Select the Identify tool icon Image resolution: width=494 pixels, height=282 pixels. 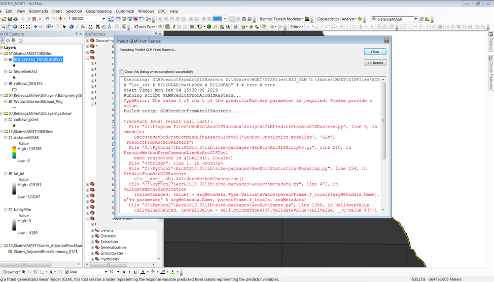72,27
